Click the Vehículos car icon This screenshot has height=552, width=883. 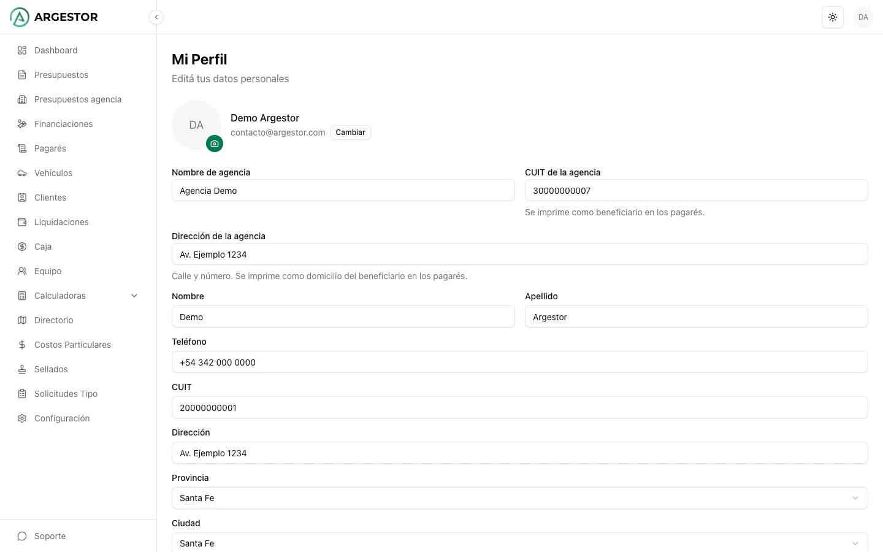(x=22, y=173)
